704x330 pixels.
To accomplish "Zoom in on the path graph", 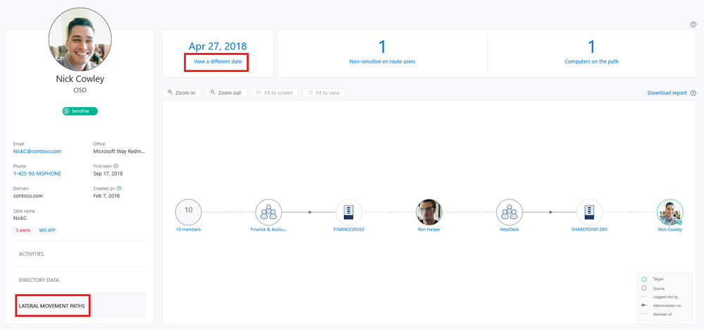I will (x=181, y=93).
